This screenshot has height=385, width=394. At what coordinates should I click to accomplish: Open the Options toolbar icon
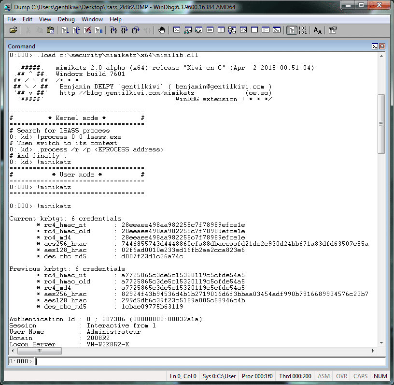[x=332, y=30]
